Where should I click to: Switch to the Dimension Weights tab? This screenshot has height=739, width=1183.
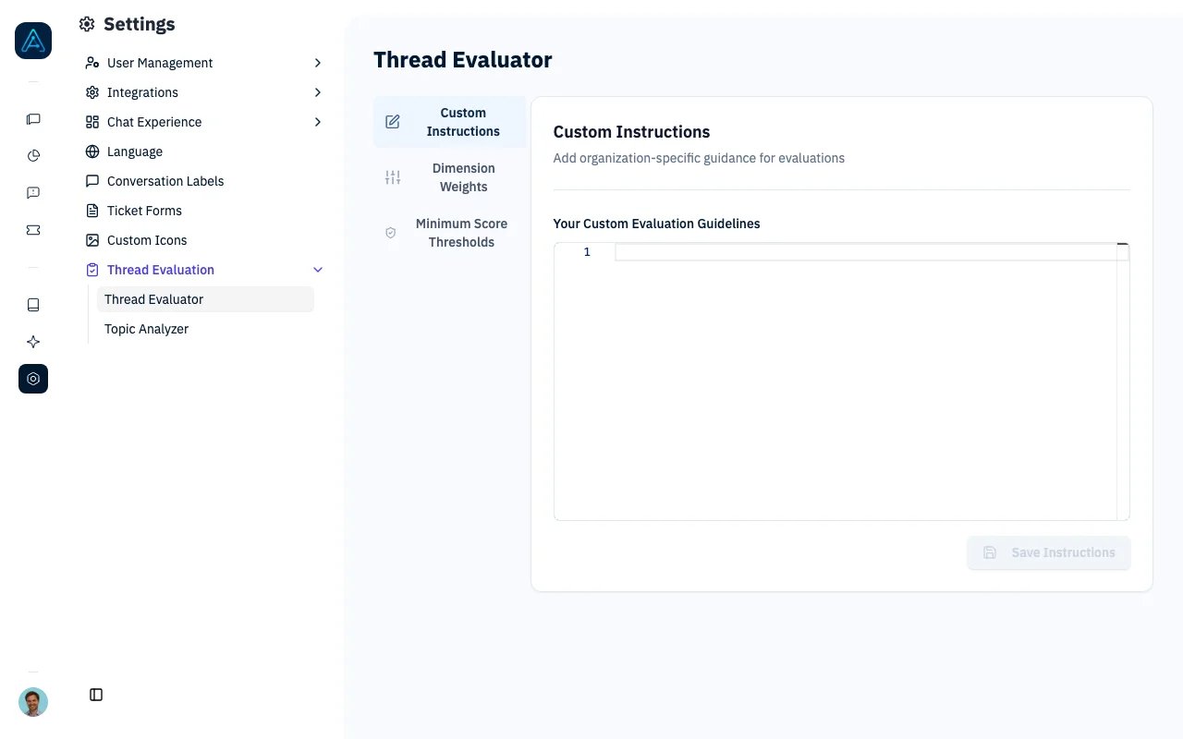click(450, 177)
